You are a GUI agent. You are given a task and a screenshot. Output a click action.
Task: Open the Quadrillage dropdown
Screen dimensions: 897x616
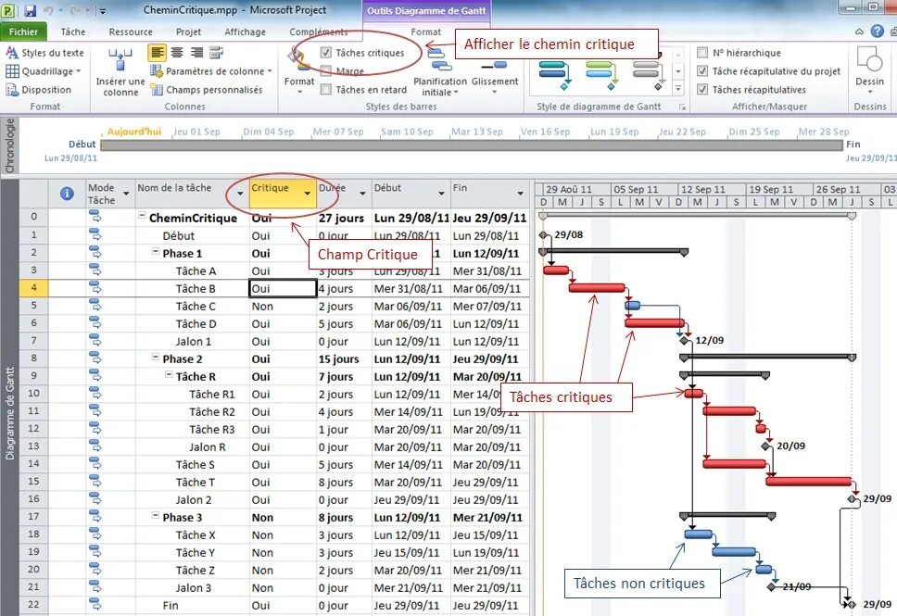pos(44,71)
